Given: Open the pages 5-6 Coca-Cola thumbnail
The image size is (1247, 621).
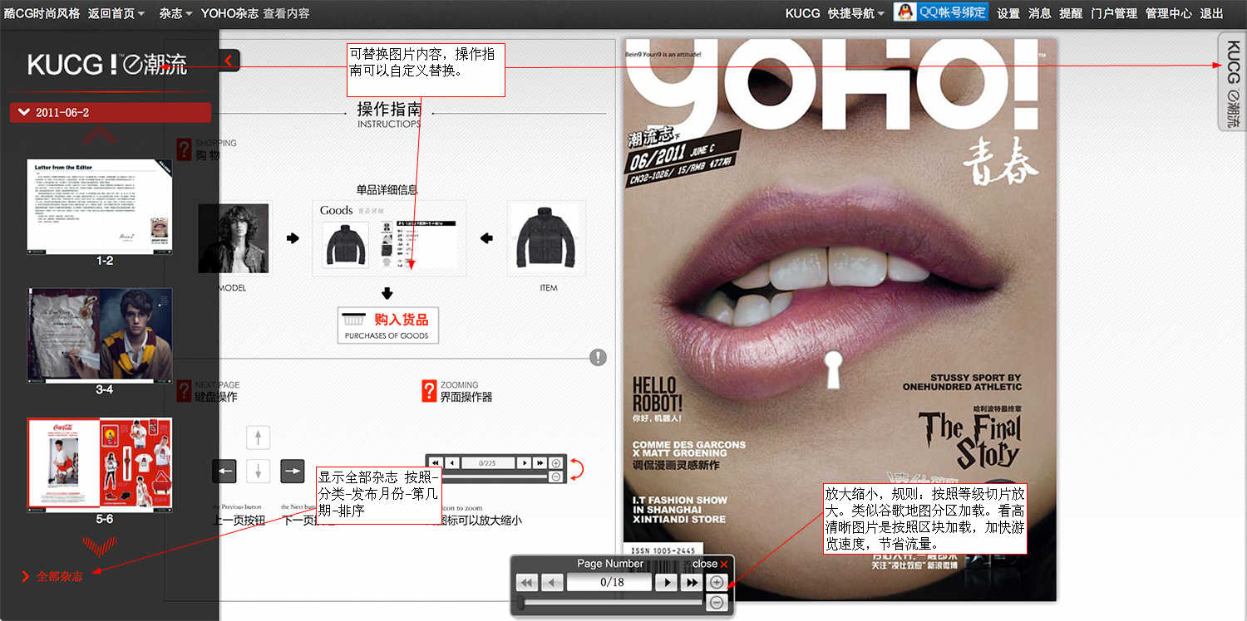Looking at the screenshot, I should click(100, 464).
